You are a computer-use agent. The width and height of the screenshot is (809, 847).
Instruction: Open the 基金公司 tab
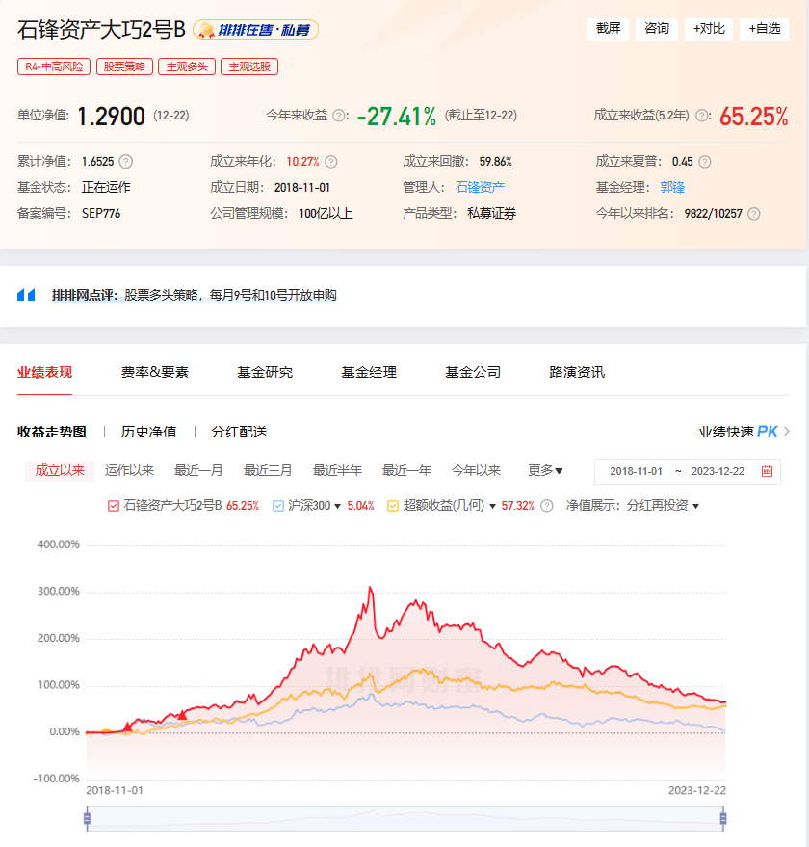(473, 372)
